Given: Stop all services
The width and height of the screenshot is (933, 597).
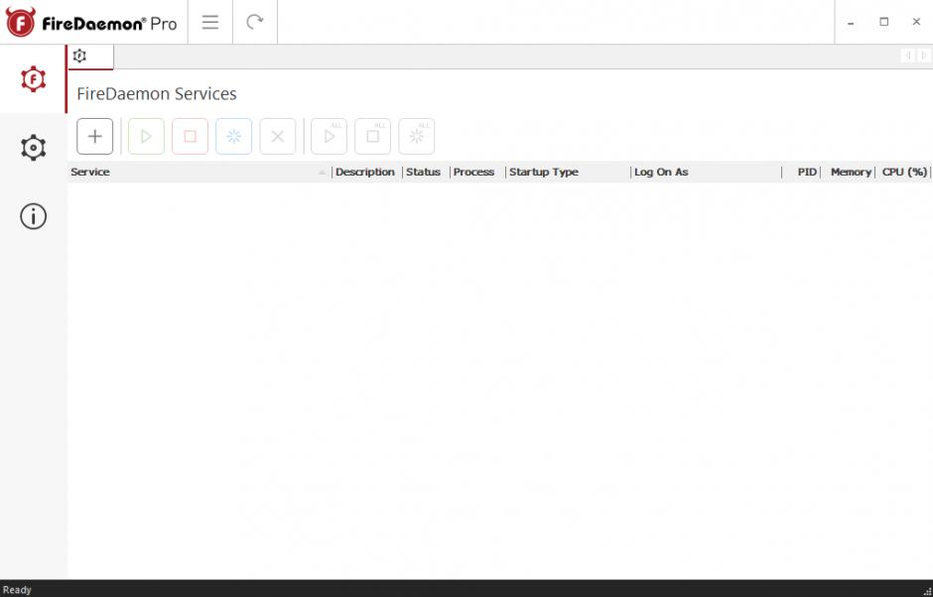Looking at the screenshot, I should point(373,136).
